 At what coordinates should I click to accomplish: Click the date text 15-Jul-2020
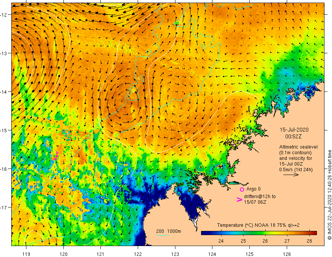(x=294, y=130)
